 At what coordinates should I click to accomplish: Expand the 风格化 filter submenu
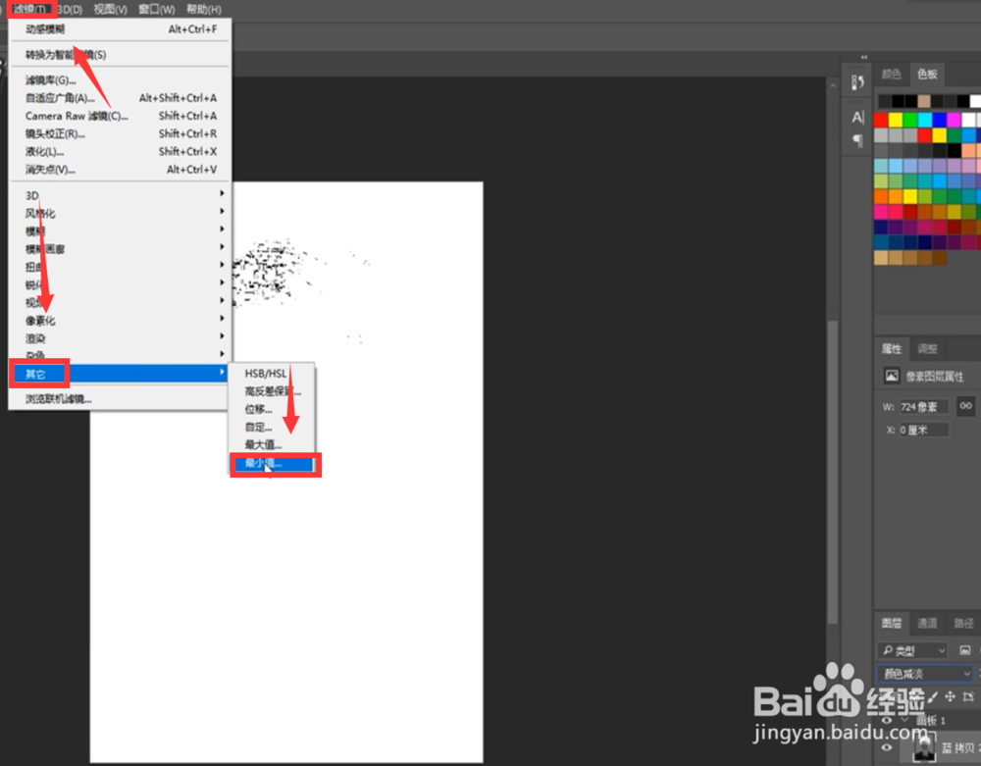(119, 213)
